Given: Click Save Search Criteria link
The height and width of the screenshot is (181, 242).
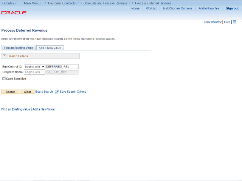Looking at the screenshot, I should click(73, 92).
